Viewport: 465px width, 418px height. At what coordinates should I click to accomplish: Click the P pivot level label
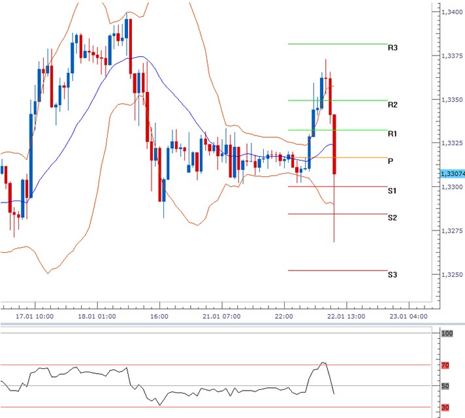tap(391, 161)
